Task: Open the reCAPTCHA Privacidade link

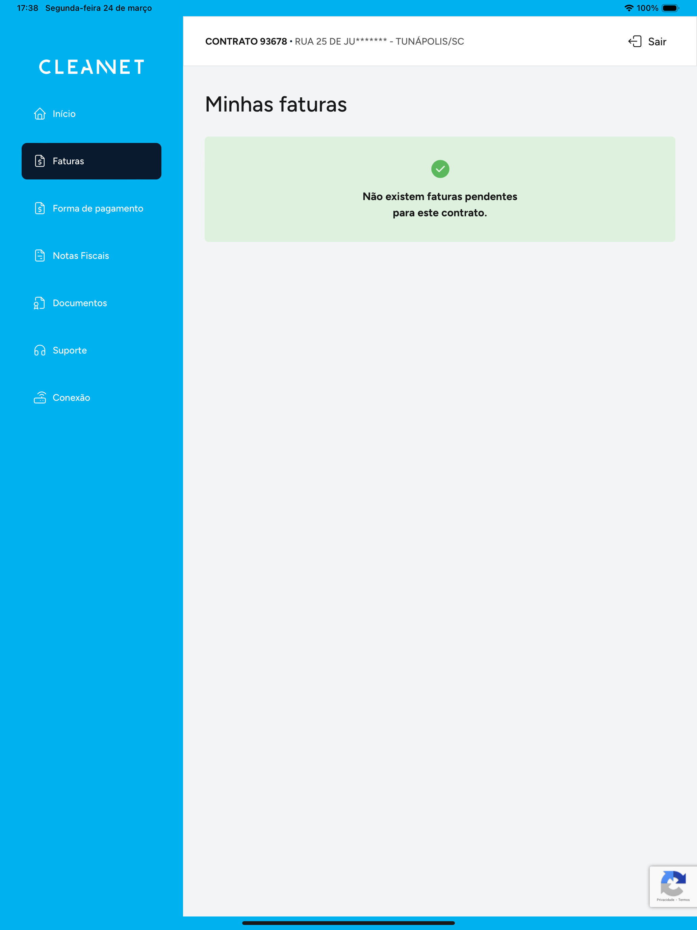Action: point(665,900)
